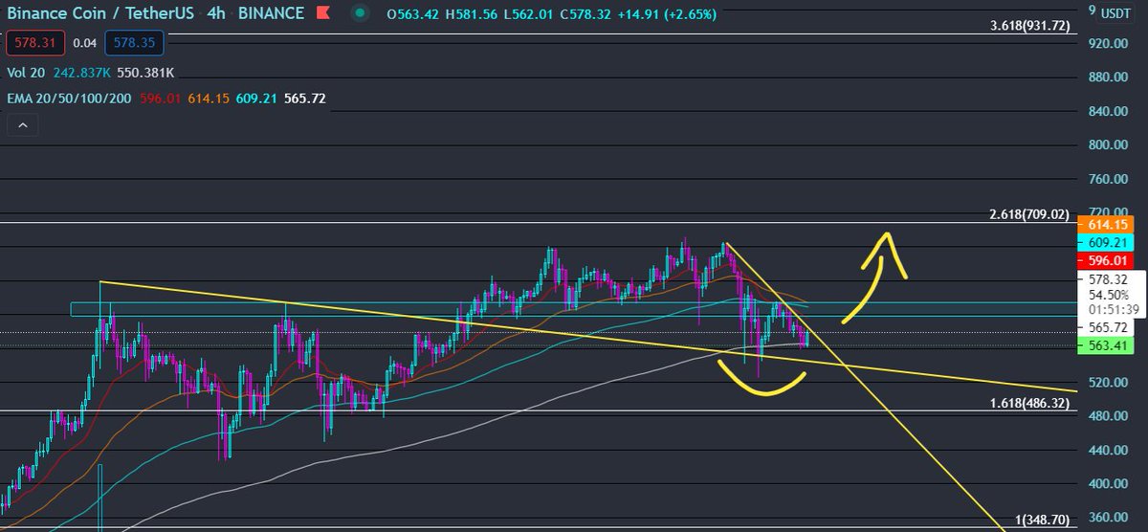Click the high value H581.56 in header
The width and height of the screenshot is (1148, 532).
[x=472, y=14]
